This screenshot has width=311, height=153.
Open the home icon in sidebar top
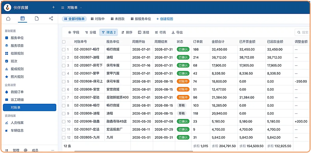click(8, 18)
